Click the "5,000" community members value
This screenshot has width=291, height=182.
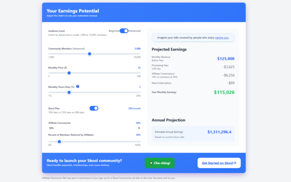pyautogui.click(x=137, y=49)
